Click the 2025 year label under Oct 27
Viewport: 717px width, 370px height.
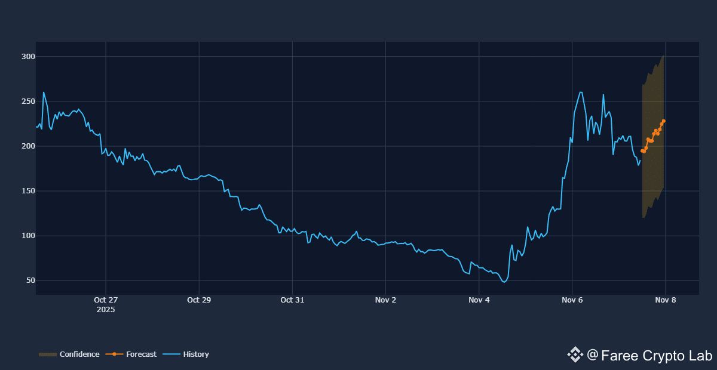(106, 310)
